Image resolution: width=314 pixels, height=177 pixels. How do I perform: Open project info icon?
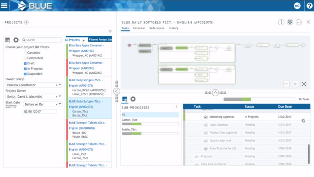point(281,22)
